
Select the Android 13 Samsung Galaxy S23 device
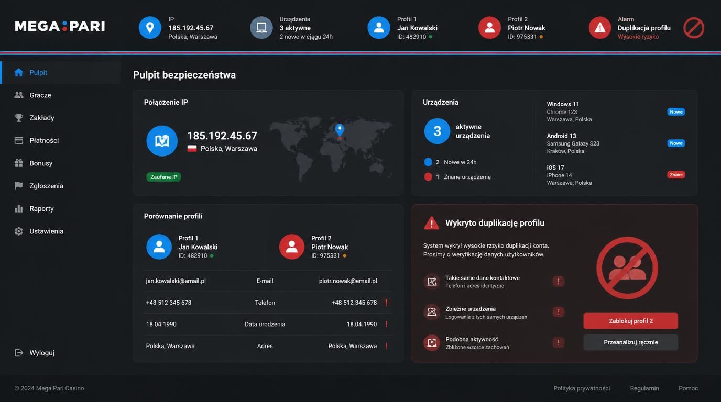tap(616, 143)
